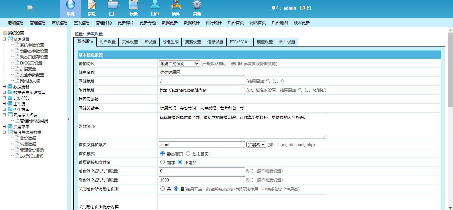Open 系统参数设置 in the tree

tap(32, 45)
